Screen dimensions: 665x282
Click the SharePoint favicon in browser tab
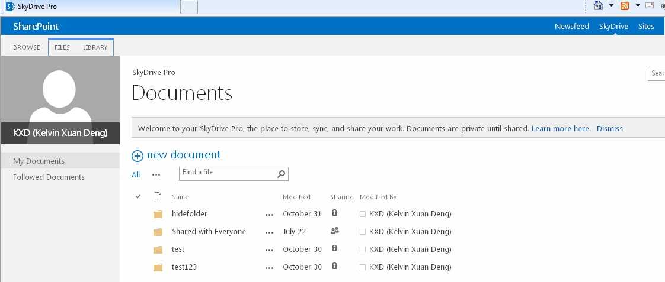click(10, 7)
